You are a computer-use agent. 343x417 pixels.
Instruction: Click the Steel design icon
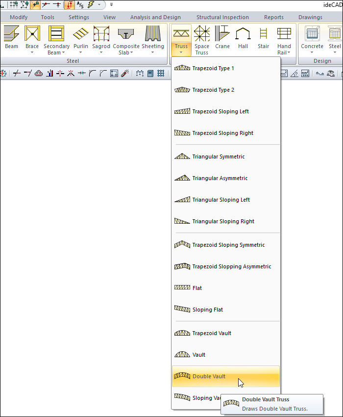click(x=335, y=33)
